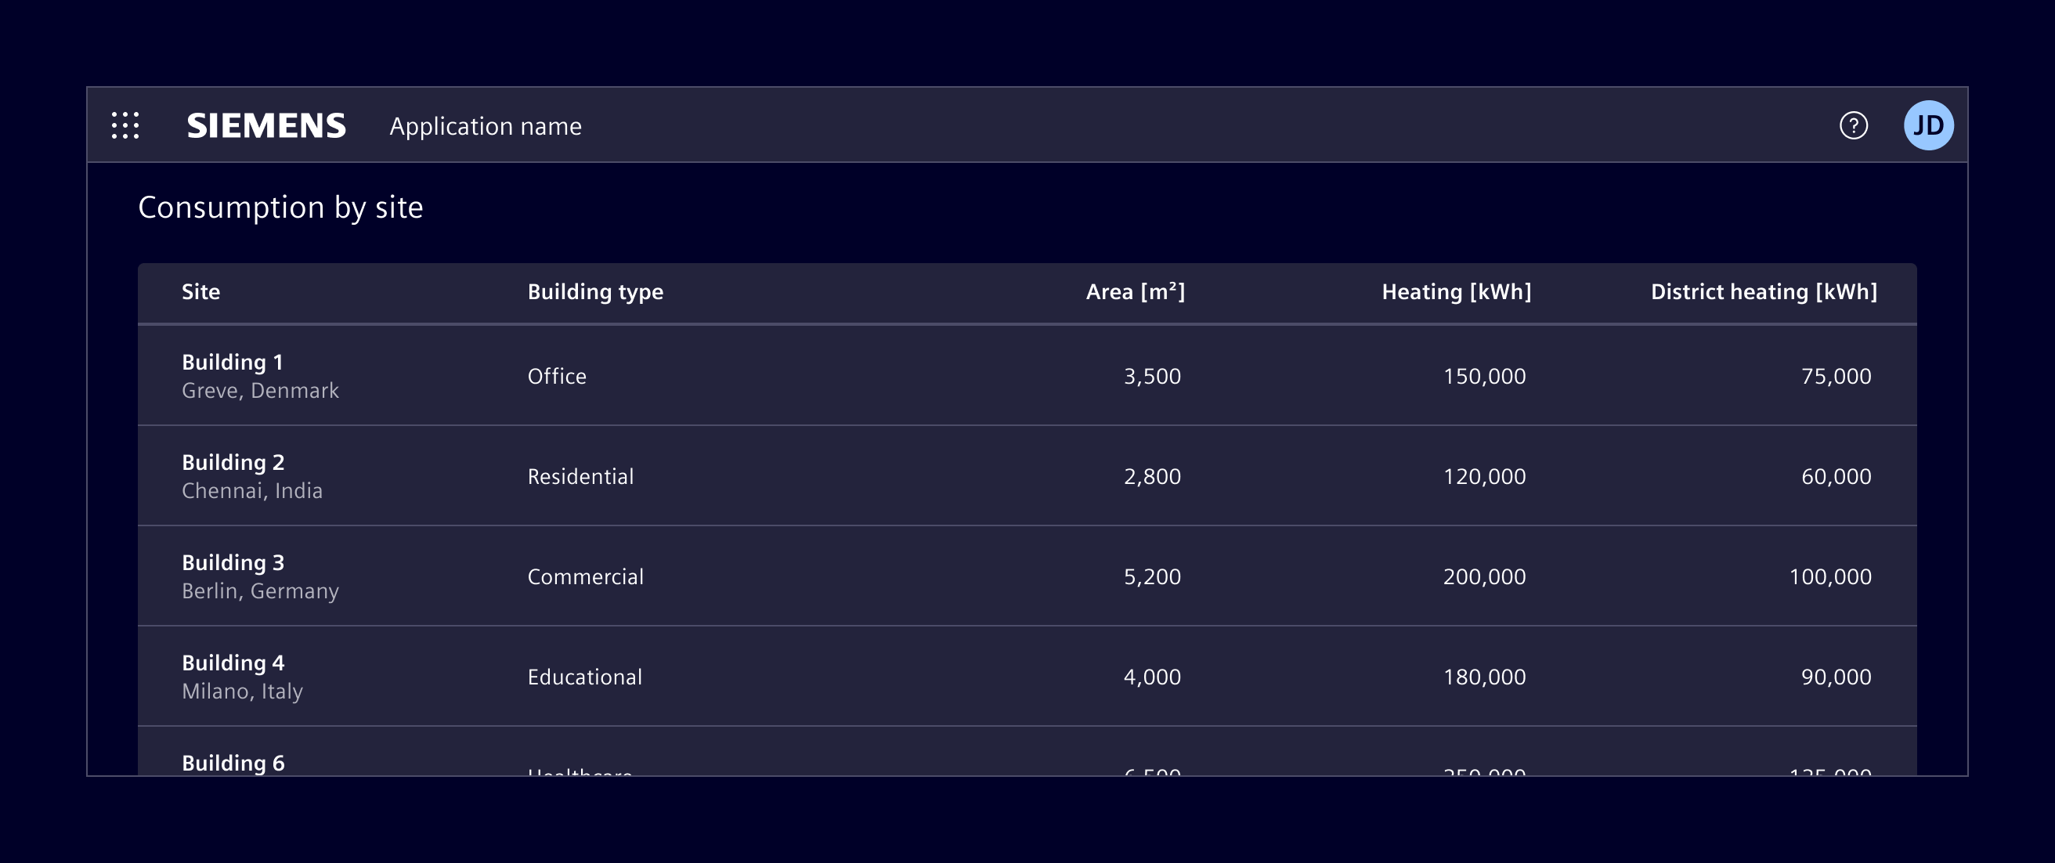2055x863 pixels.
Task: Sort by Area [m²] column header
Action: pyautogui.click(x=1134, y=292)
